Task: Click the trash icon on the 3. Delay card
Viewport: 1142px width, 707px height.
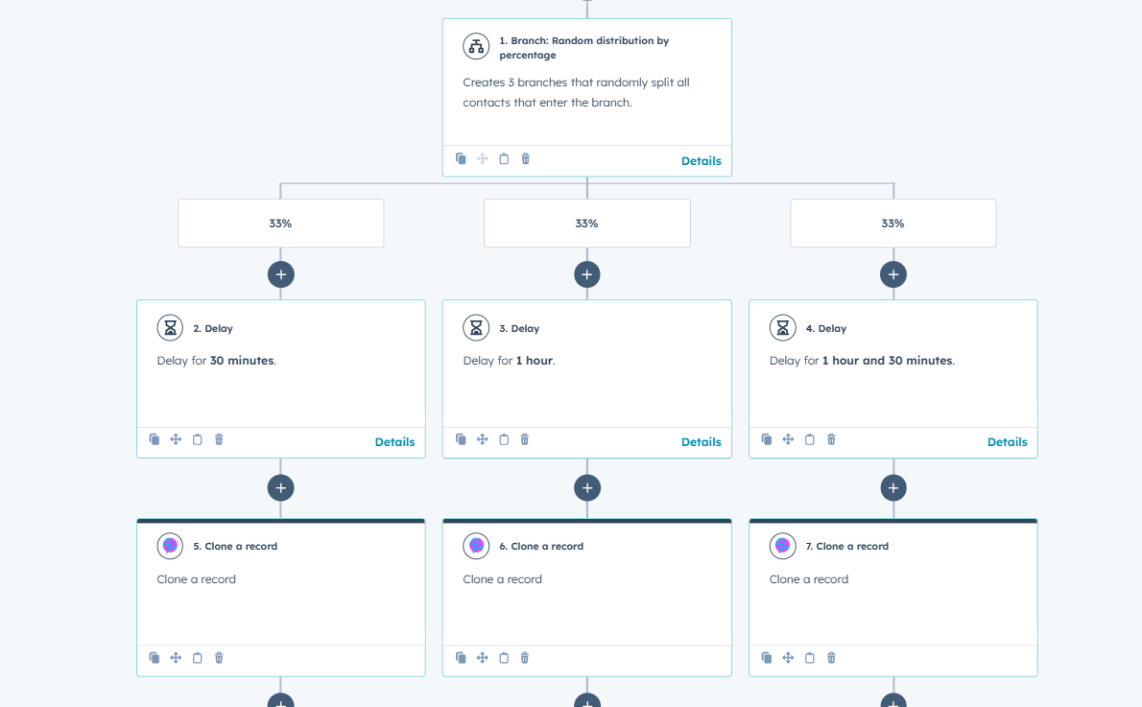Action: pos(525,439)
